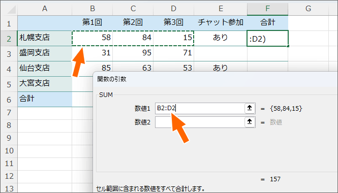This screenshot has height=193, width=338.
Task: Select row 10 header
Action: [x=9, y=151]
